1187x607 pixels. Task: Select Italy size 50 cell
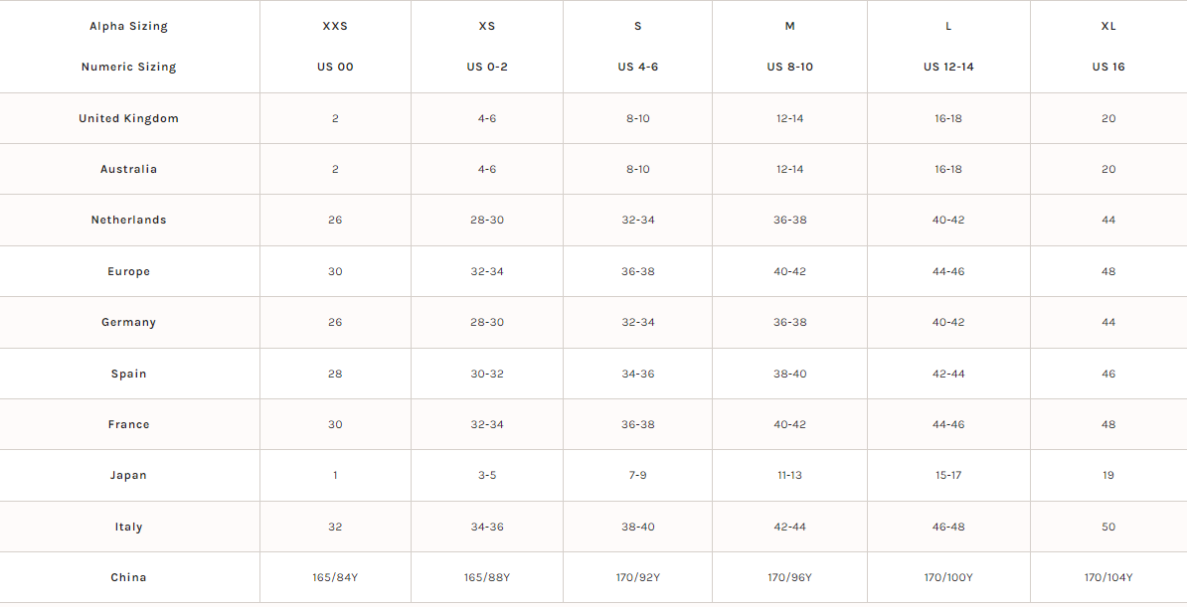coord(1108,527)
